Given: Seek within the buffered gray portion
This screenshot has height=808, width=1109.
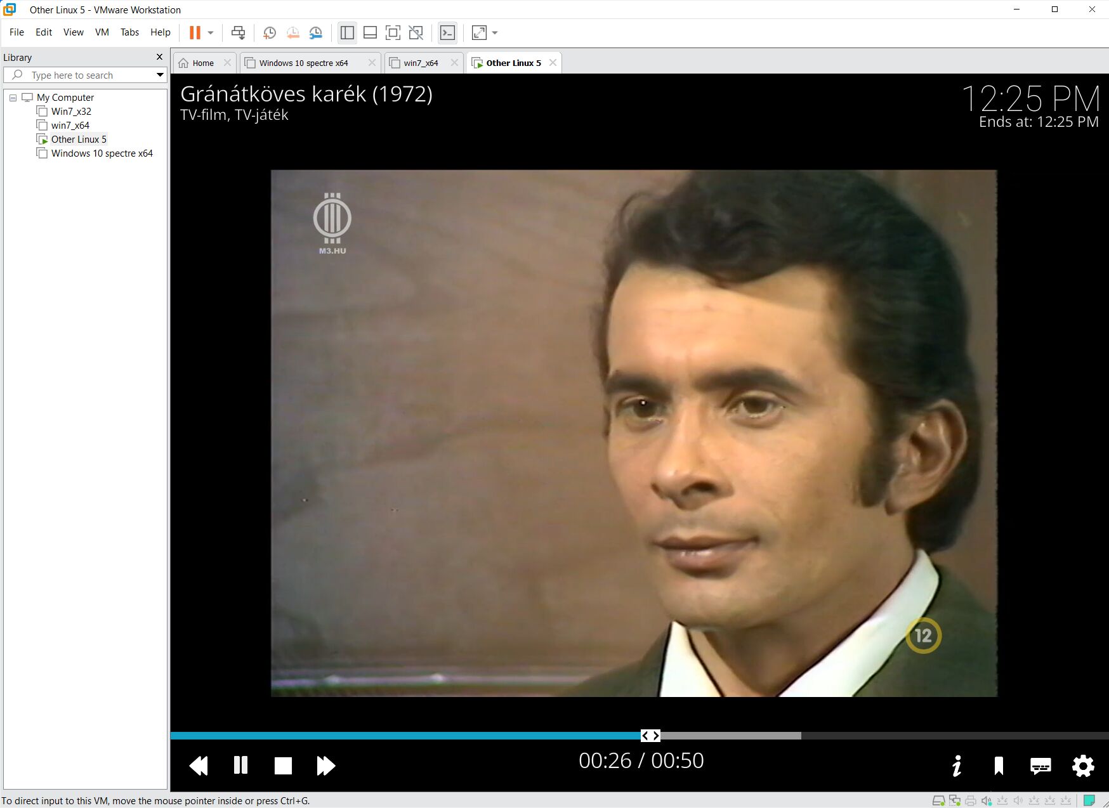Looking at the screenshot, I should tap(731, 736).
